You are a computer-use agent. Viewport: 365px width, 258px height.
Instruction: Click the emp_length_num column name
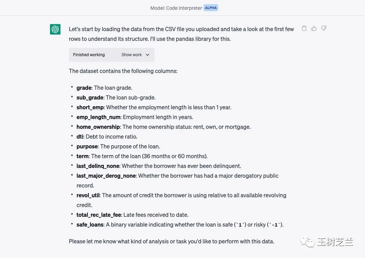tap(98, 117)
